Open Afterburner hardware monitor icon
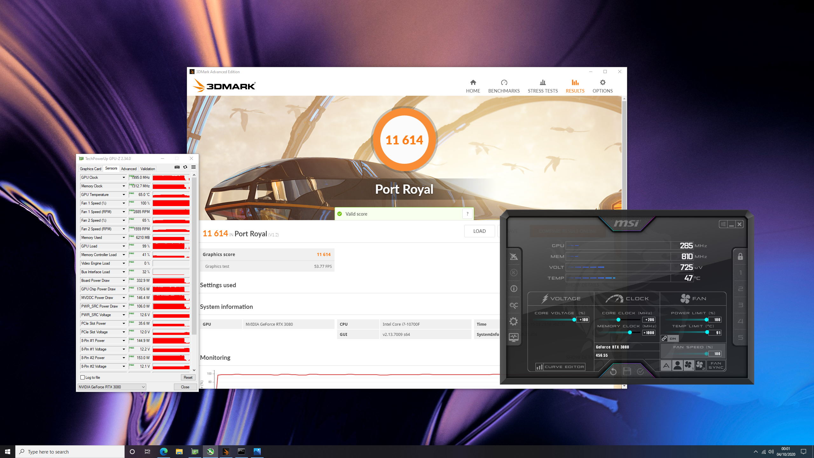 coord(514,337)
